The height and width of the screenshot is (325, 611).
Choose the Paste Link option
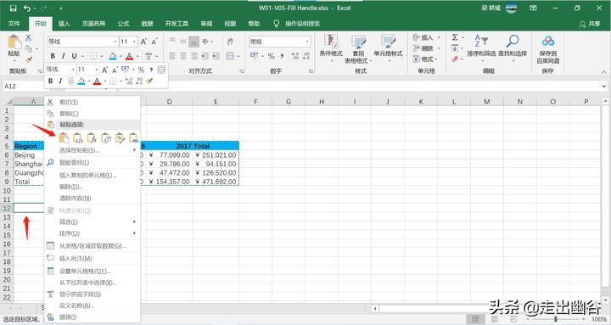(133, 137)
